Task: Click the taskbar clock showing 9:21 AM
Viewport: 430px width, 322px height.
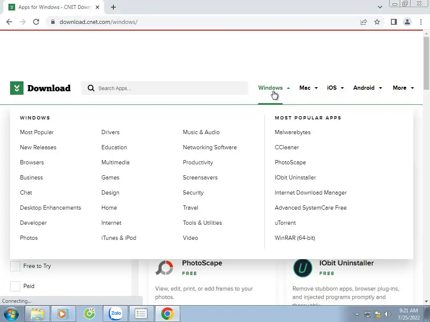Action: (x=409, y=314)
